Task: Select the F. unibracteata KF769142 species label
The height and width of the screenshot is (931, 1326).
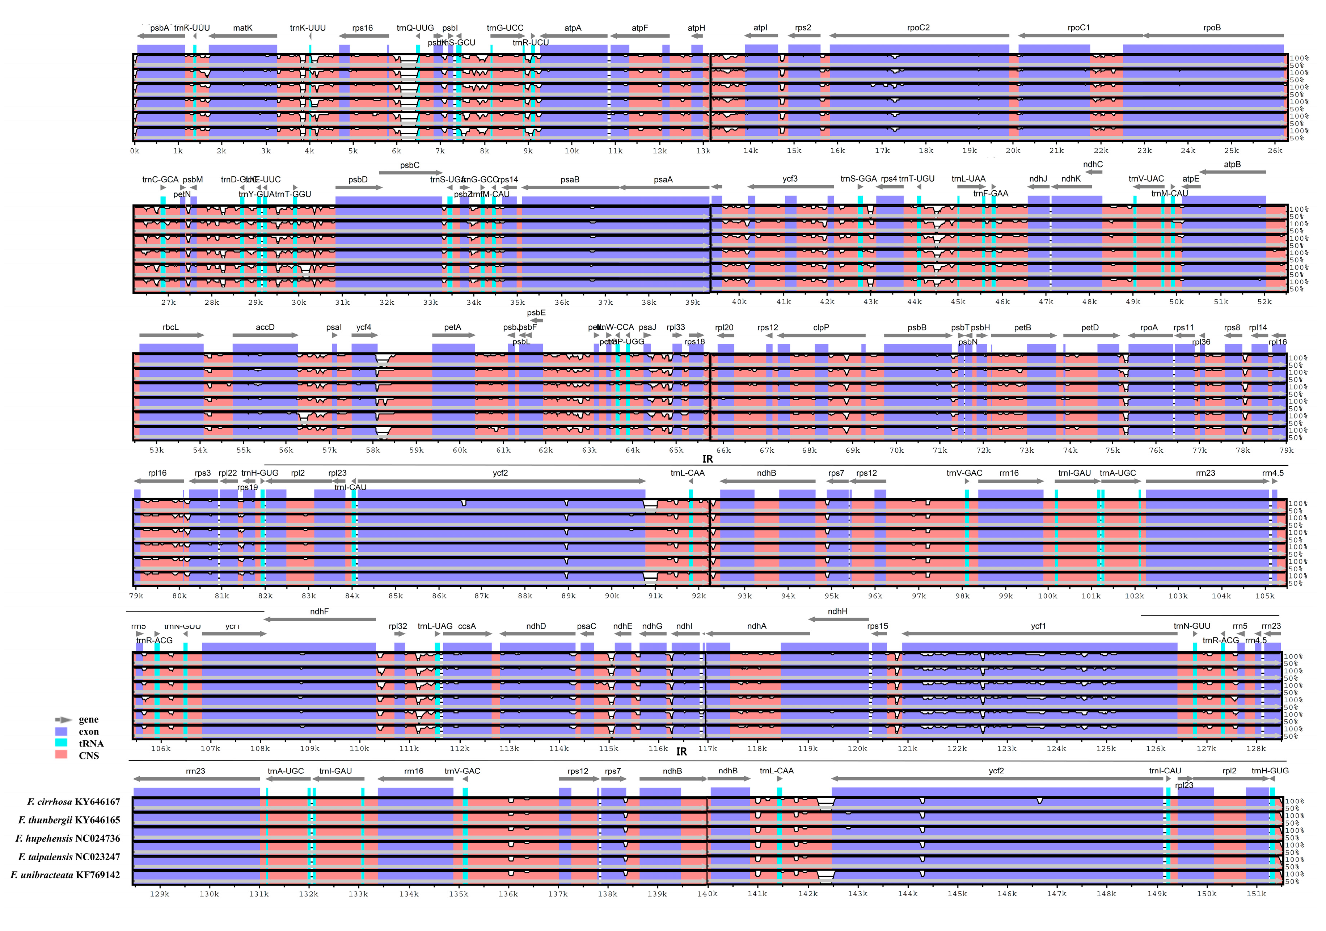Action: pyautogui.click(x=65, y=875)
